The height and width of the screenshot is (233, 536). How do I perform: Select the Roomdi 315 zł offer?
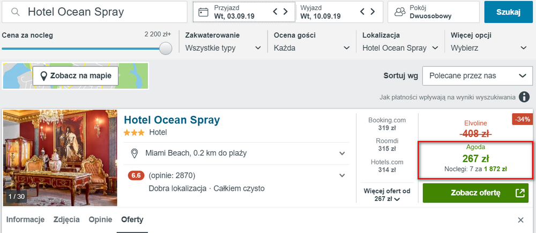click(x=387, y=144)
